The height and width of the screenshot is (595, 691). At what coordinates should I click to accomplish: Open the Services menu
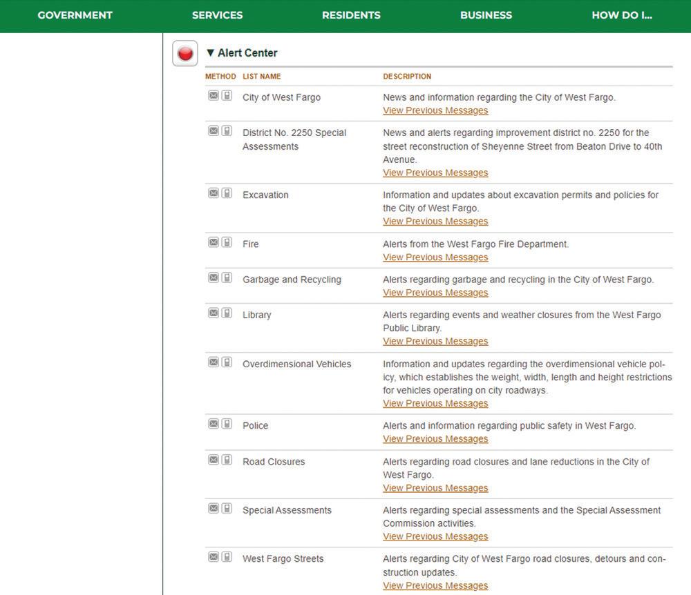coord(217,15)
